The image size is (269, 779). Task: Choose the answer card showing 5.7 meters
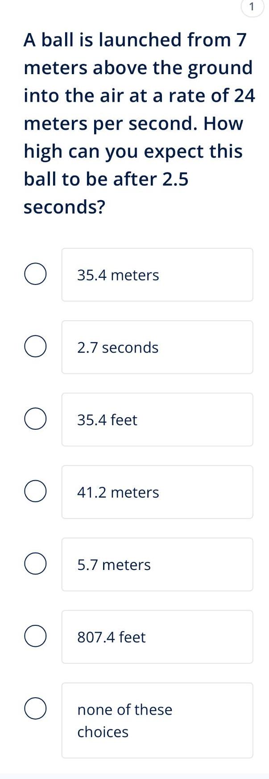click(157, 564)
